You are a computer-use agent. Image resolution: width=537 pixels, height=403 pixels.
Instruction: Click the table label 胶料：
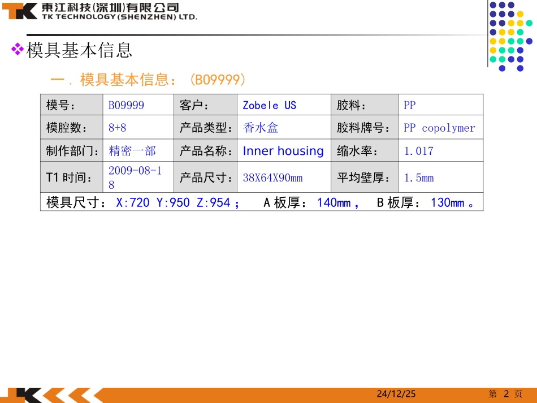point(351,105)
